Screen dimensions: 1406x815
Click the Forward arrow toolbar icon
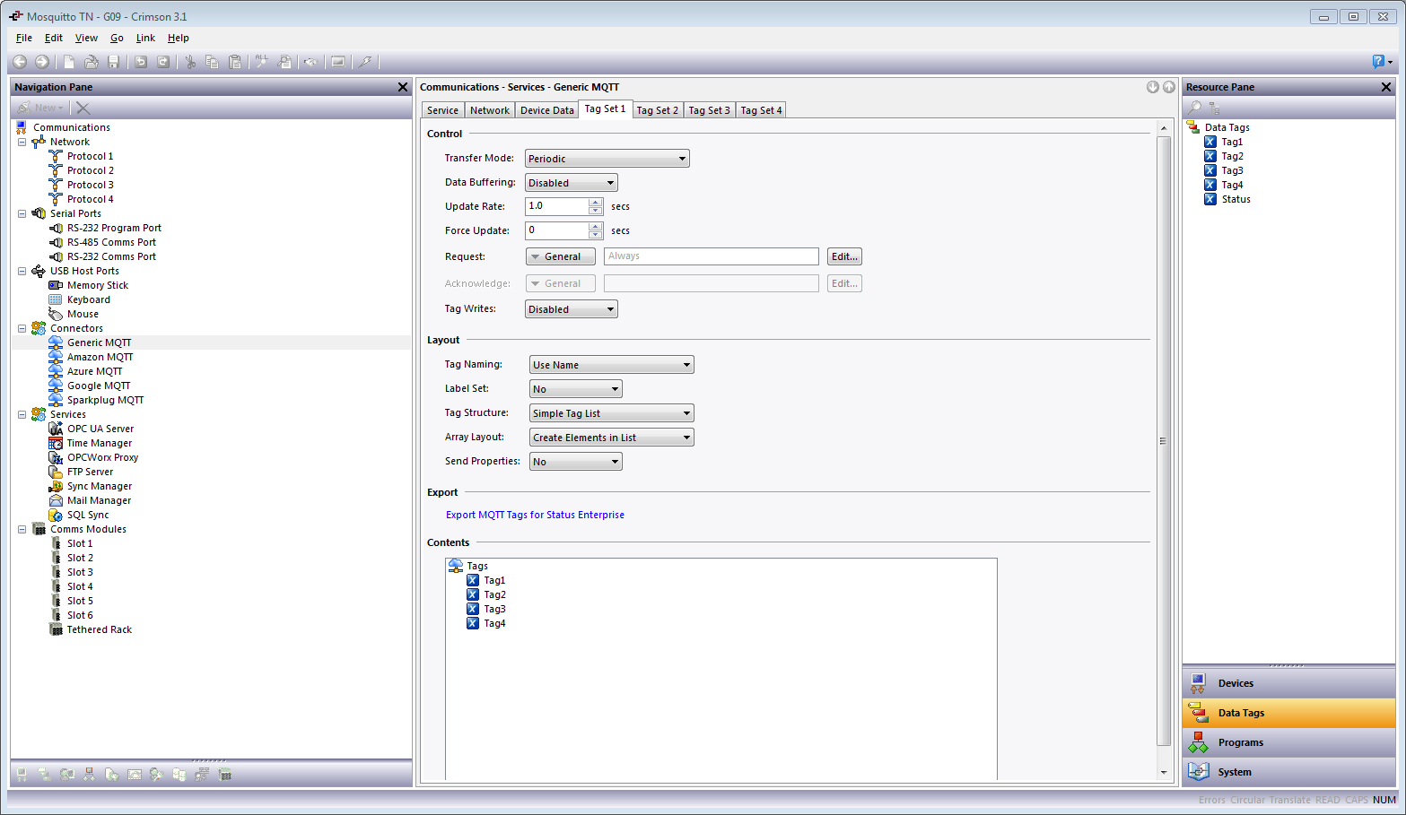tap(42, 62)
